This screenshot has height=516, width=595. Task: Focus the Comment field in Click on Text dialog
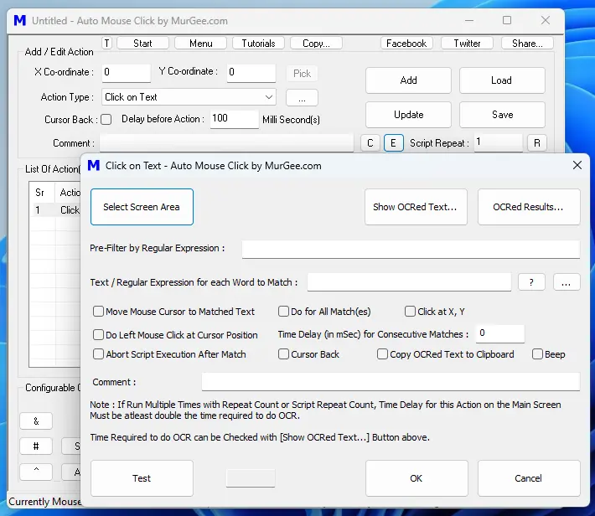click(391, 382)
